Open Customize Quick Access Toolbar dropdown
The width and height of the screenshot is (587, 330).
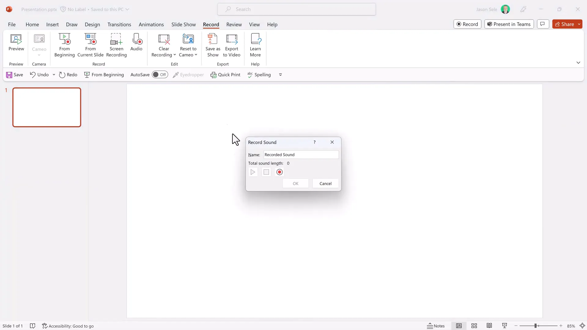click(280, 75)
